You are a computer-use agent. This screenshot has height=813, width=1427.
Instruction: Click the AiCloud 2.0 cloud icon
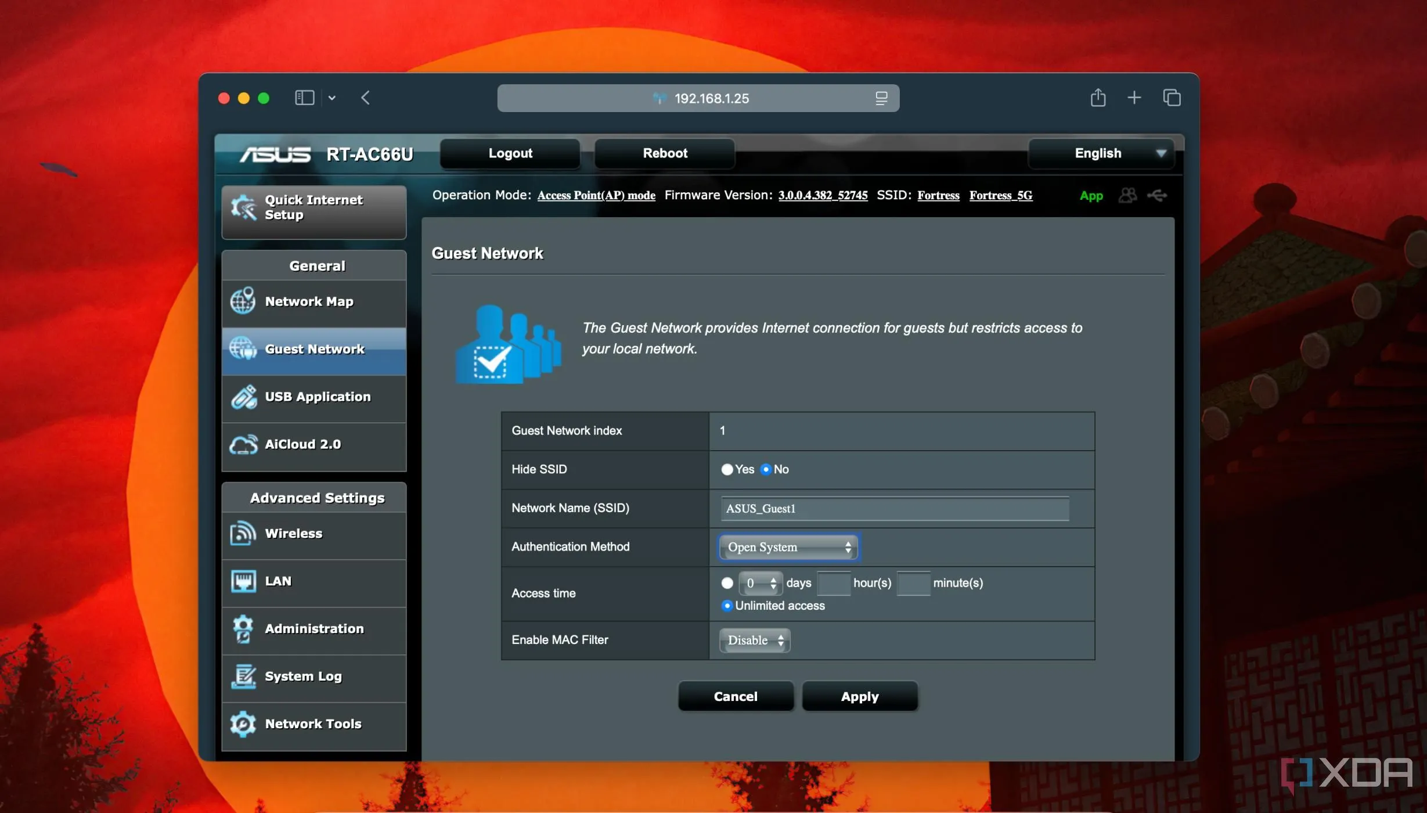point(243,444)
